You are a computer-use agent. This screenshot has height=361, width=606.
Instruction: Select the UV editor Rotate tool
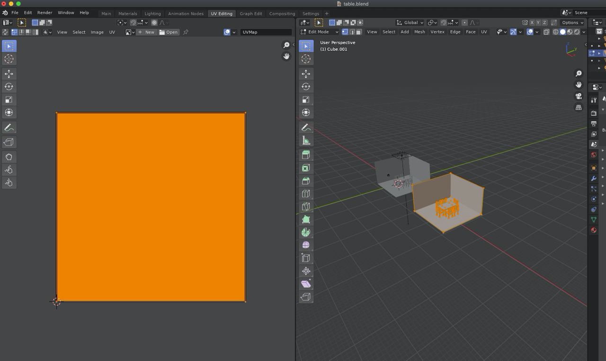9,86
